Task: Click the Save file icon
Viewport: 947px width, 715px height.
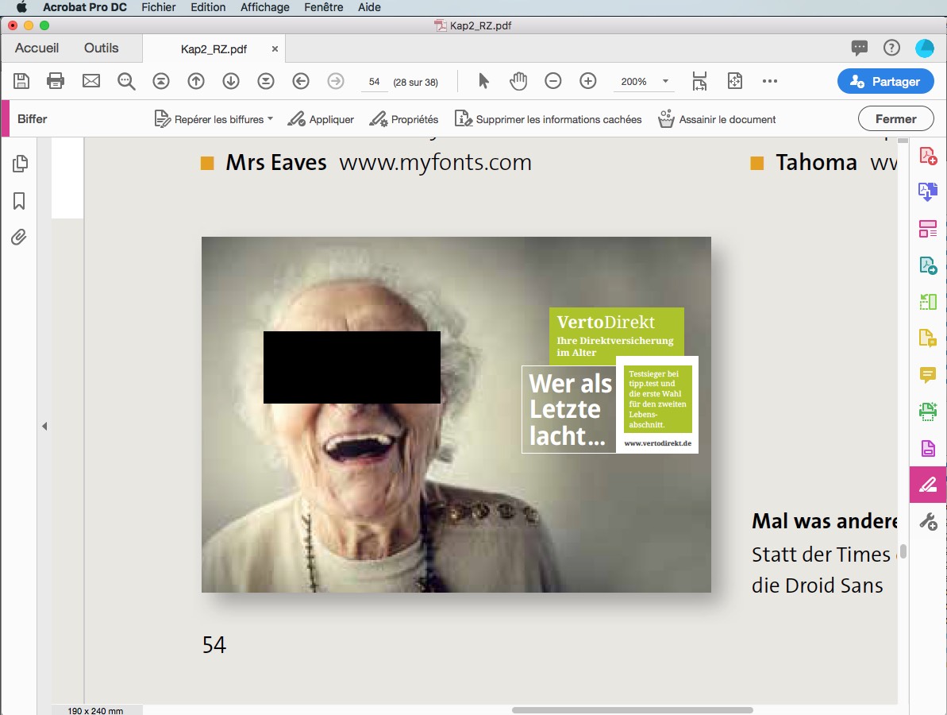Action: pos(21,81)
